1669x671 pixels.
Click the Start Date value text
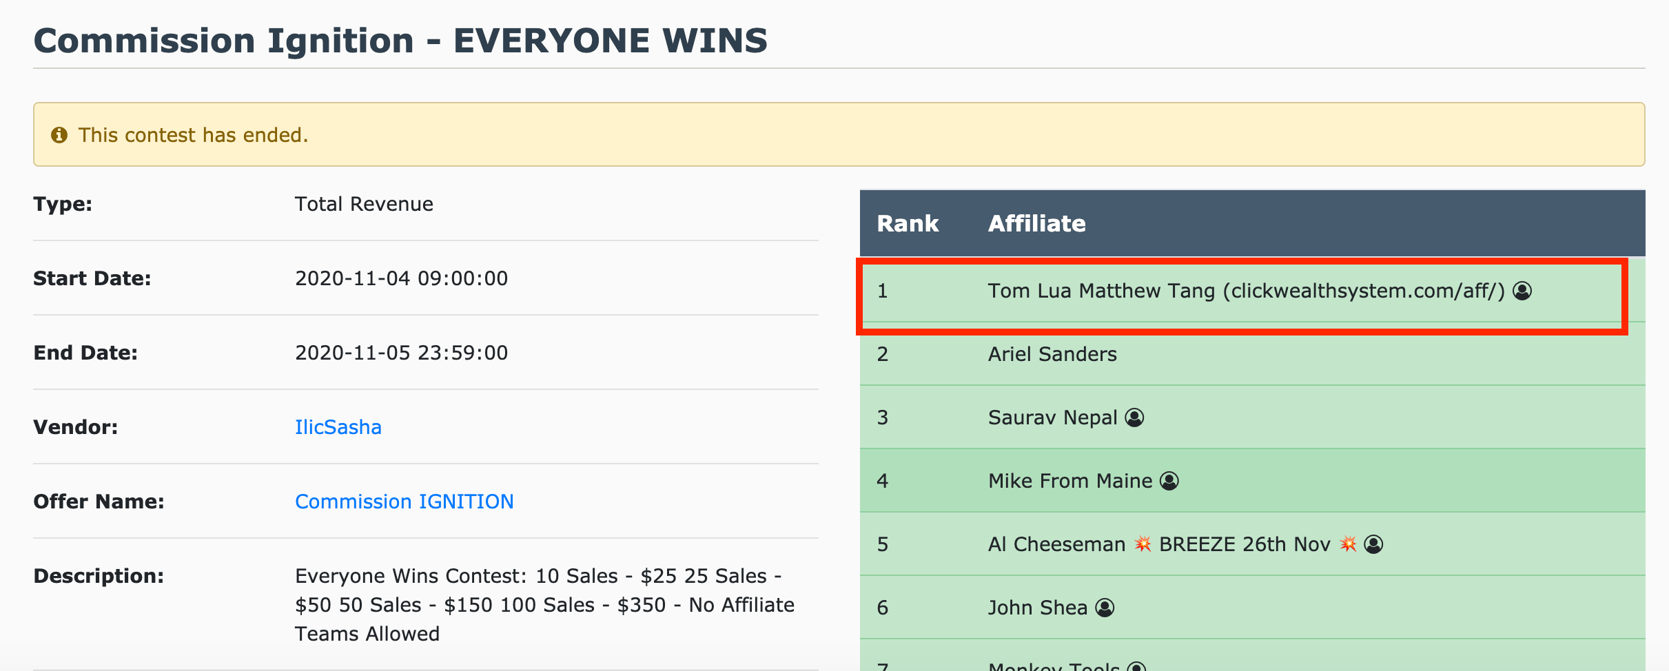401,278
